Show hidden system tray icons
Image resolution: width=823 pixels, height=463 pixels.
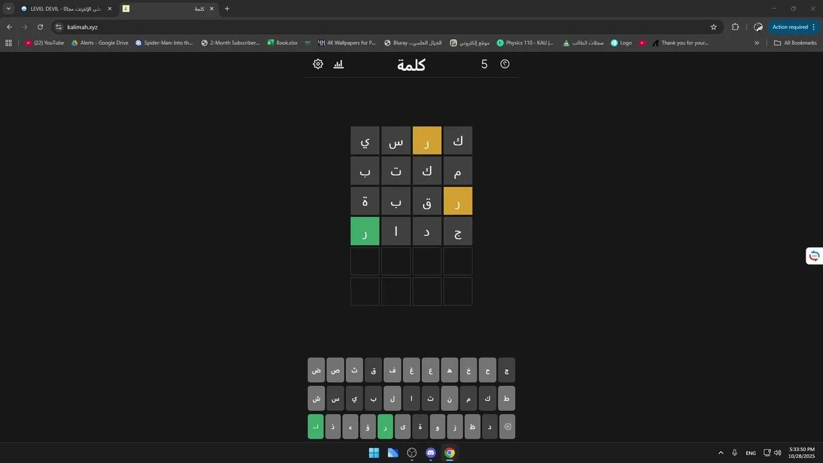(721, 453)
